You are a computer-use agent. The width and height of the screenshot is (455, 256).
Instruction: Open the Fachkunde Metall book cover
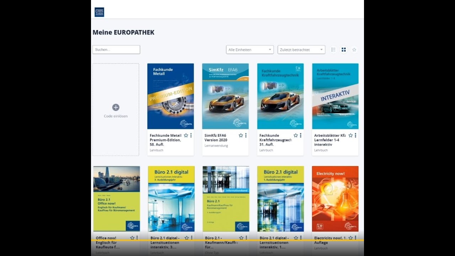click(171, 96)
